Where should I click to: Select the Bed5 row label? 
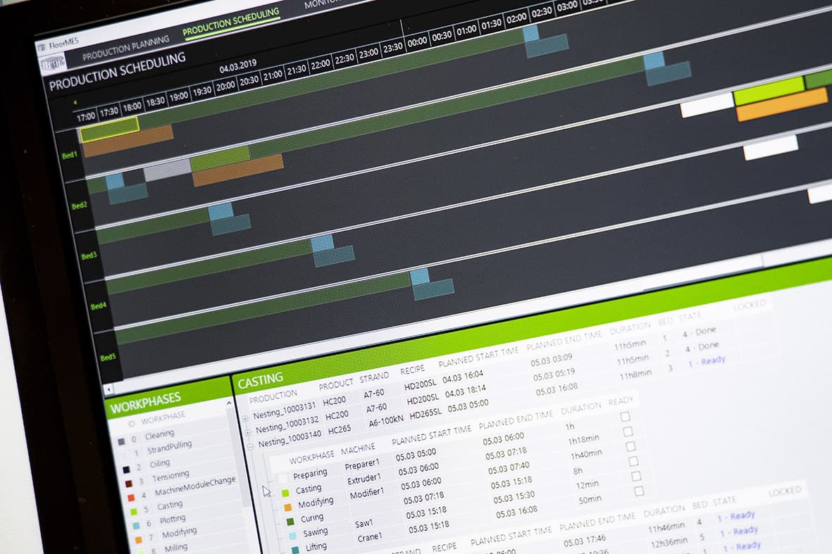tap(108, 358)
